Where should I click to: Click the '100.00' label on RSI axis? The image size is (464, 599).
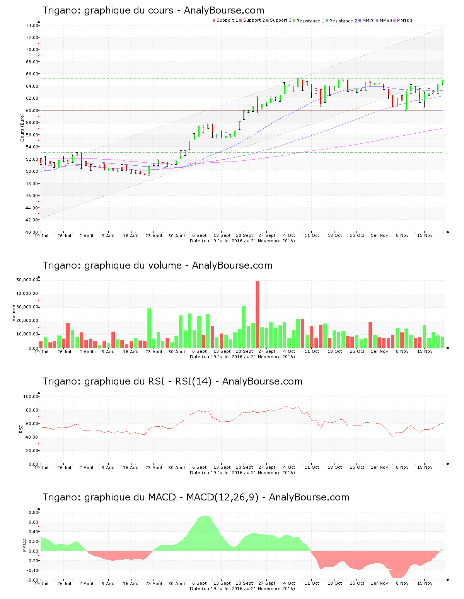(x=31, y=396)
